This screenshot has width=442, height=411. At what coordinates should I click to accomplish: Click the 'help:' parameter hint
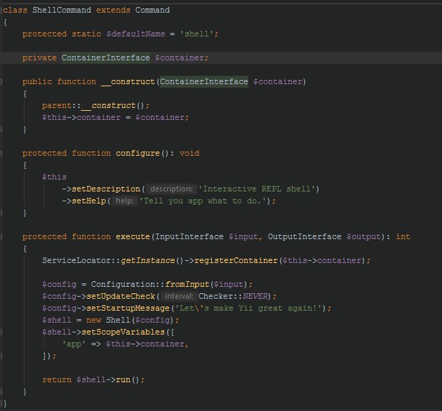125,201
